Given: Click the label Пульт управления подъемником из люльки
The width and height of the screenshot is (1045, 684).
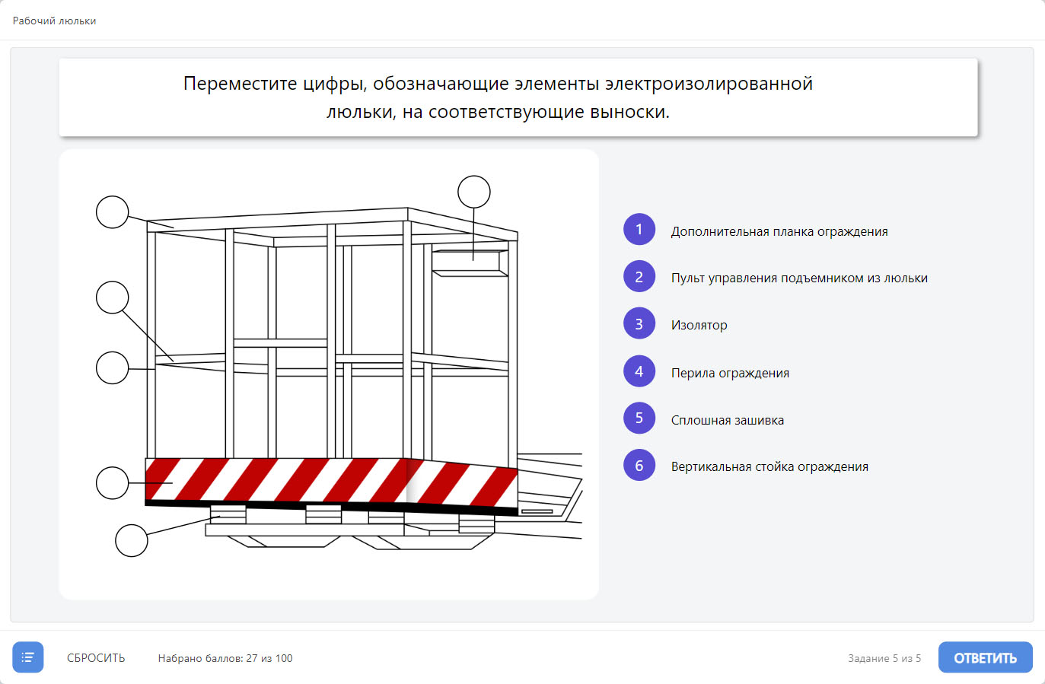Looking at the screenshot, I should pos(799,278).
